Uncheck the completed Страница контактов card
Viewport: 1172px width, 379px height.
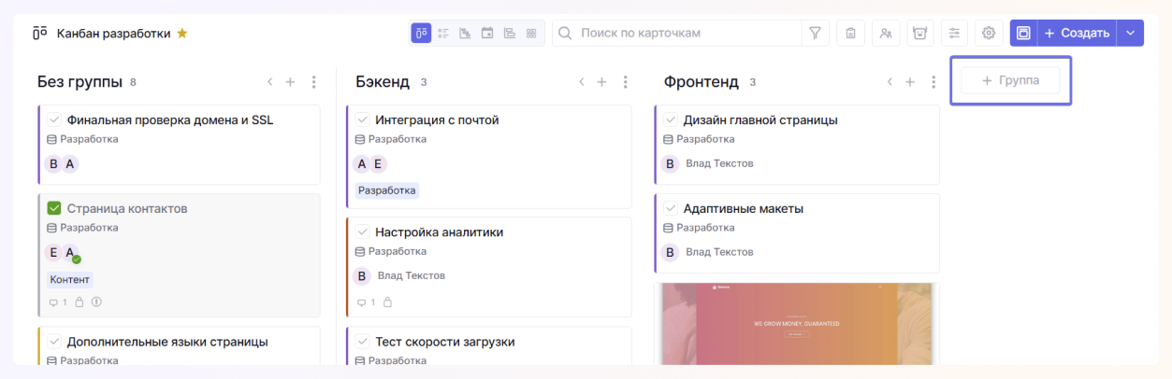[54, 208]
